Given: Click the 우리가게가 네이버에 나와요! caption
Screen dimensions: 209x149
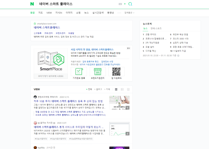Looking at the screenshot, I should (51, 76).
